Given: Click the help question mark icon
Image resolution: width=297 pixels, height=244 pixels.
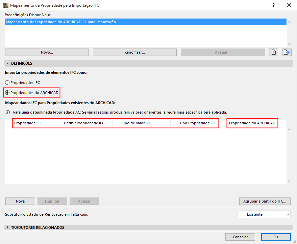Looking at the screenshot, I should pyautogui.click(x=273, y=5).
